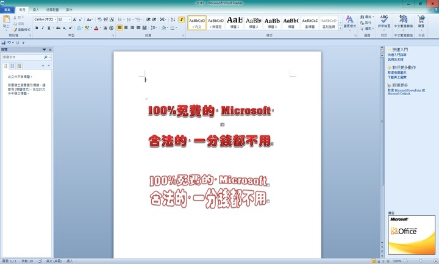Toggle Align Left button
Viewport: 439px width, 264px height.
[x=120, y=27]
